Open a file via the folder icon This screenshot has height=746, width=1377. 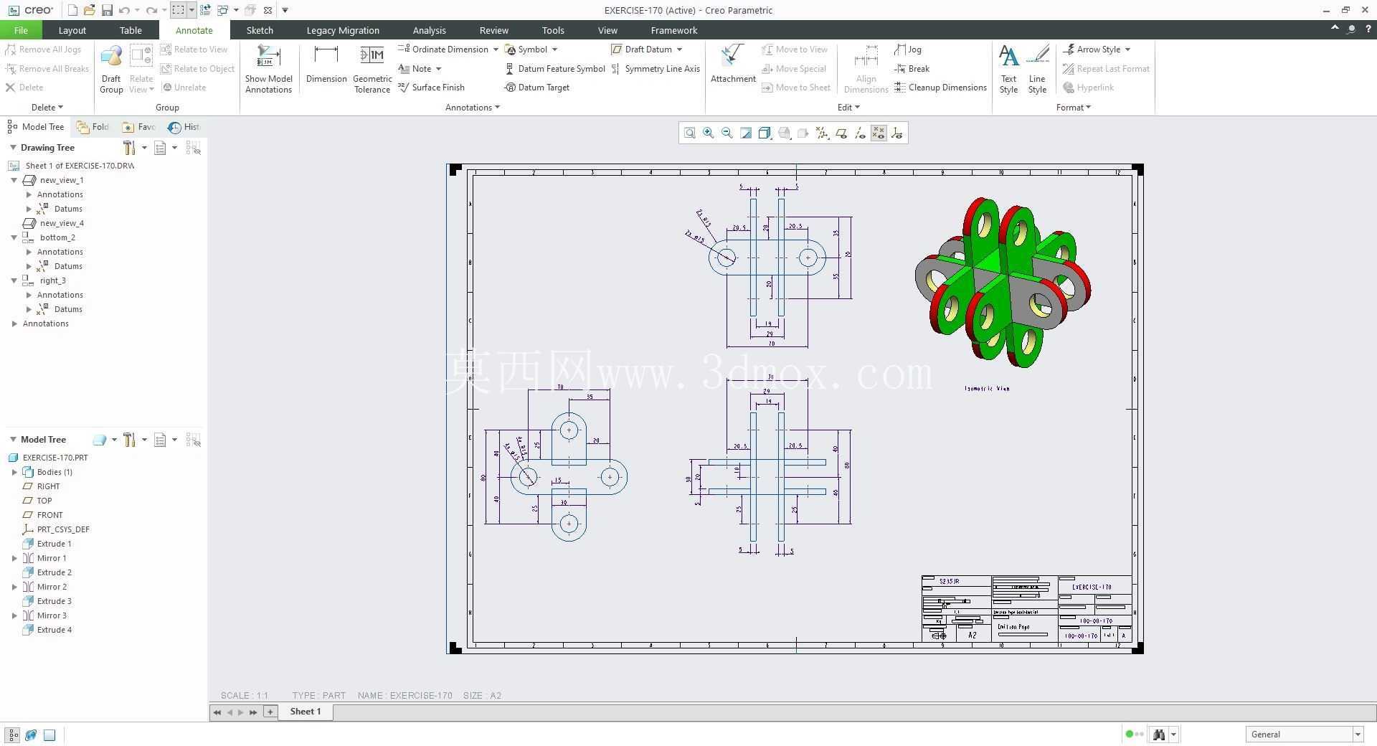[89, 10]
